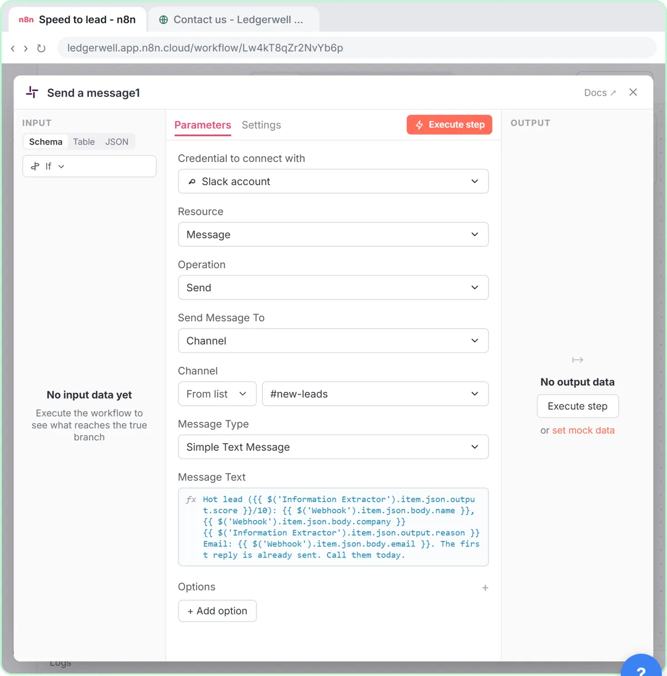Click the orange Execute step button
Viewport: 667px width, 676px height.
[x=450, y=125]
